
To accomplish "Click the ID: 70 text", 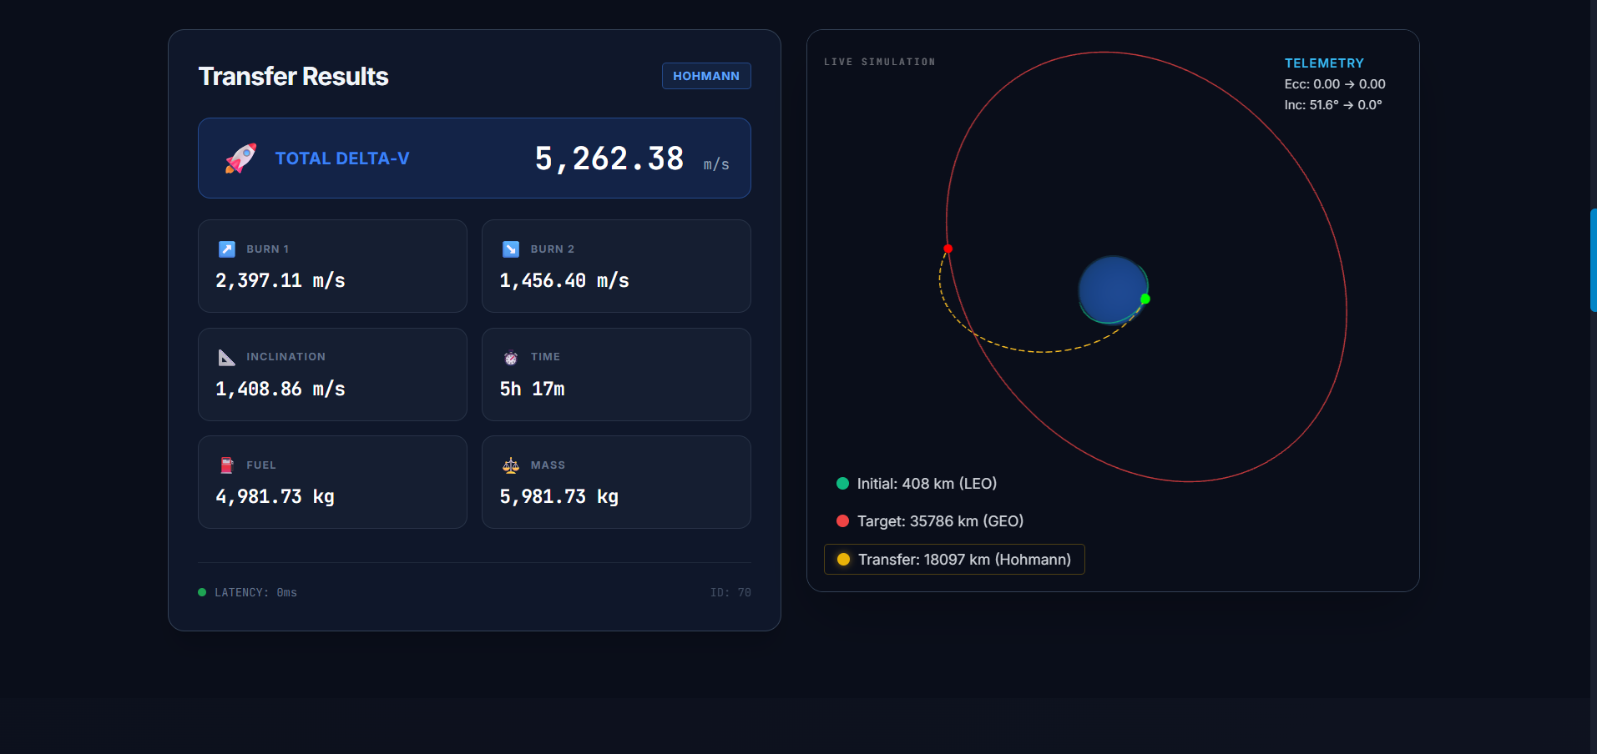I will click(730, 592).
